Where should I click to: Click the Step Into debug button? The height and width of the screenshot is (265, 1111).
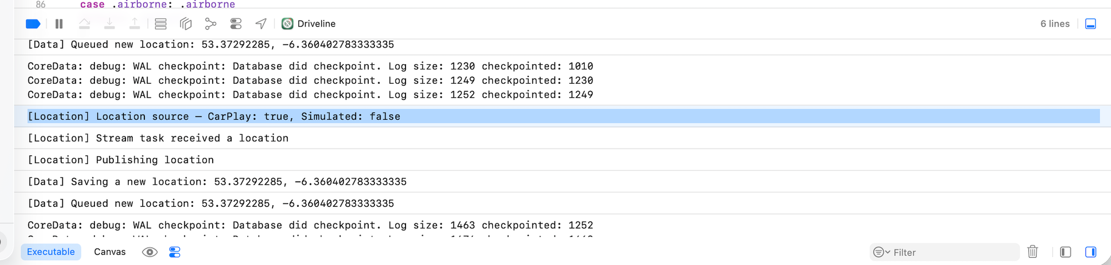tap(109, 24)
